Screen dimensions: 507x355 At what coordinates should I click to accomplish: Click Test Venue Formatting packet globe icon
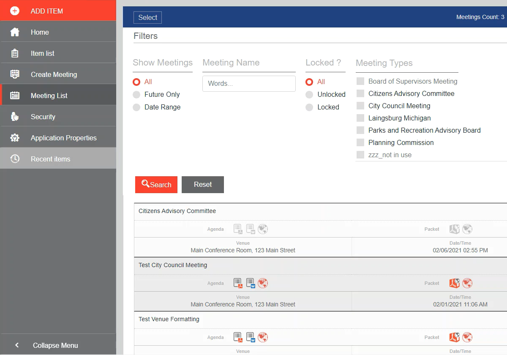[467, 337]
